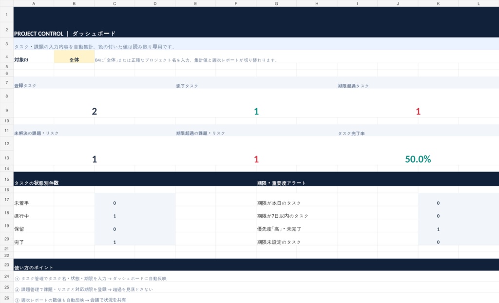
Task: Click the タスクの状態別件数 section header
Action: [36, 183]
